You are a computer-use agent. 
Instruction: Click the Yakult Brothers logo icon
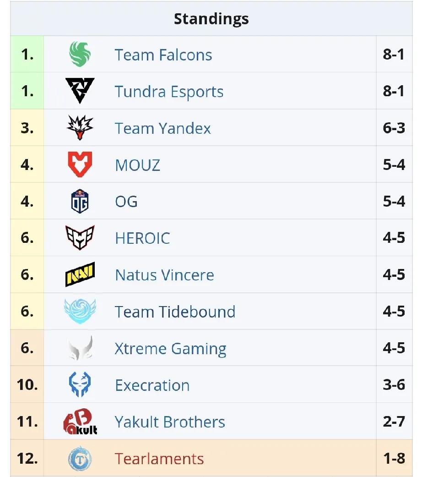(x=80, y=422)
